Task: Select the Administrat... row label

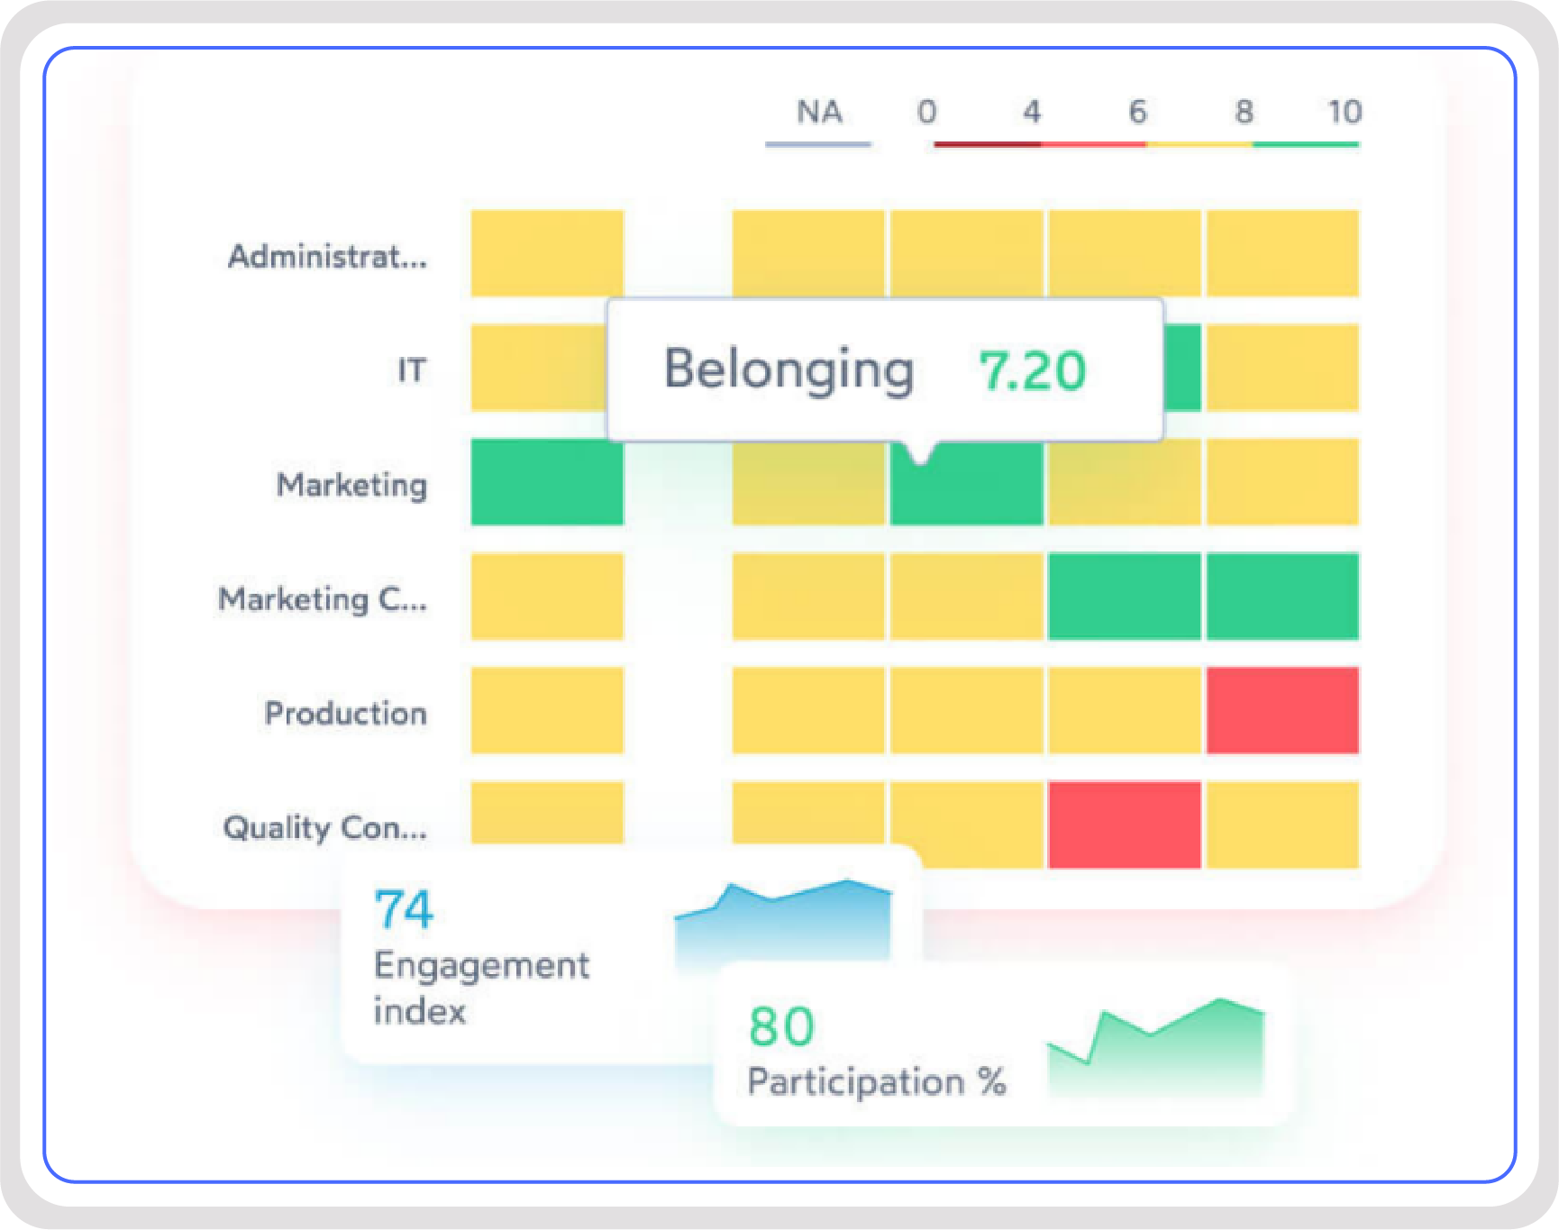Action: [x=327, y=257]
